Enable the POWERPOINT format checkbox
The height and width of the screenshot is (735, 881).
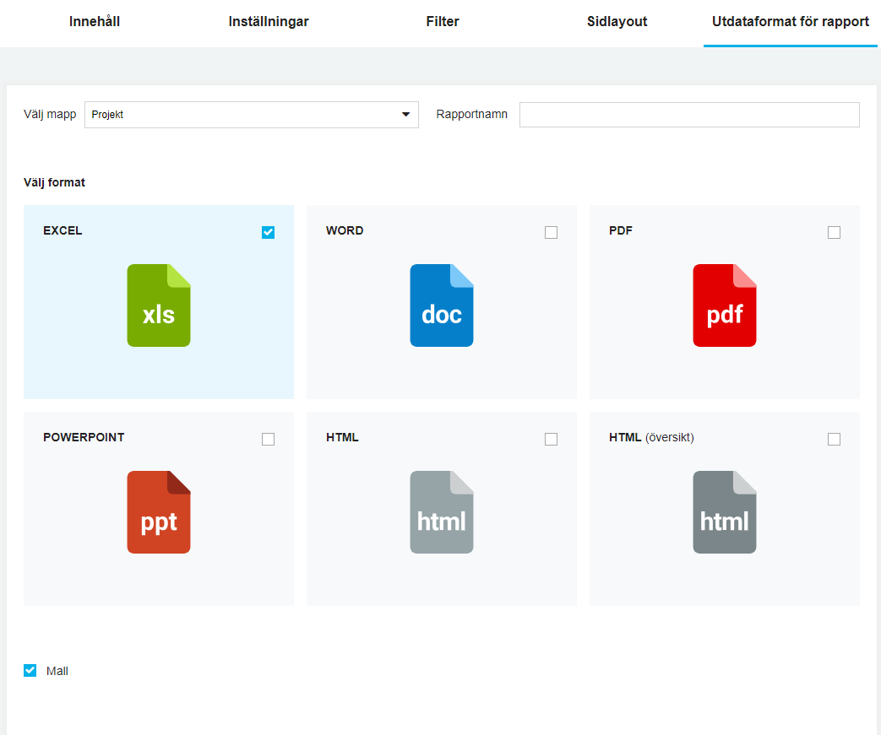pos(268,439)
